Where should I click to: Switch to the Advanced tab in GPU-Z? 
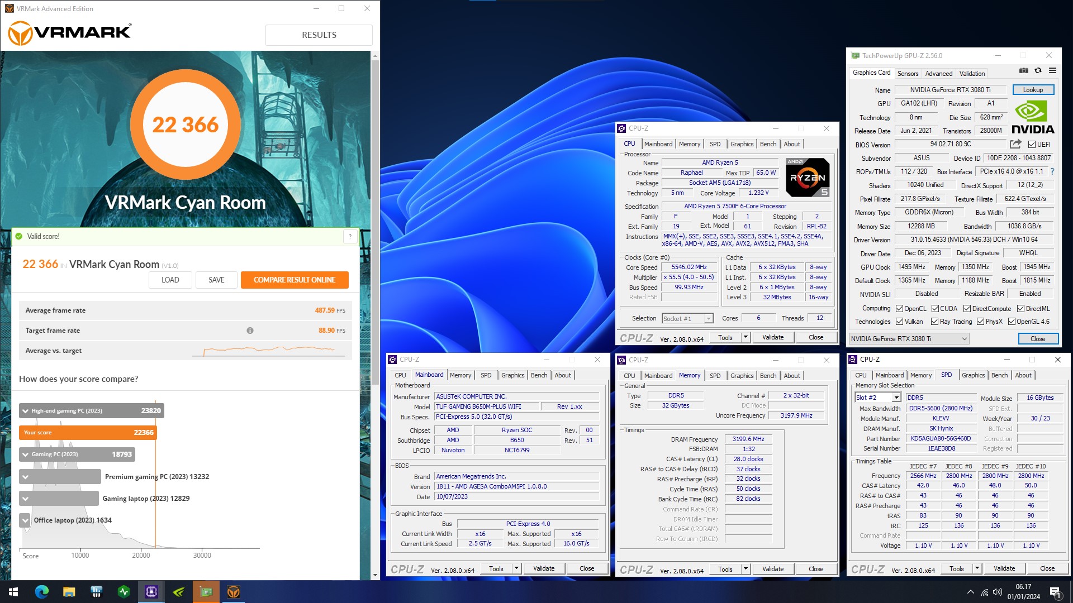(x=939, y=74)
